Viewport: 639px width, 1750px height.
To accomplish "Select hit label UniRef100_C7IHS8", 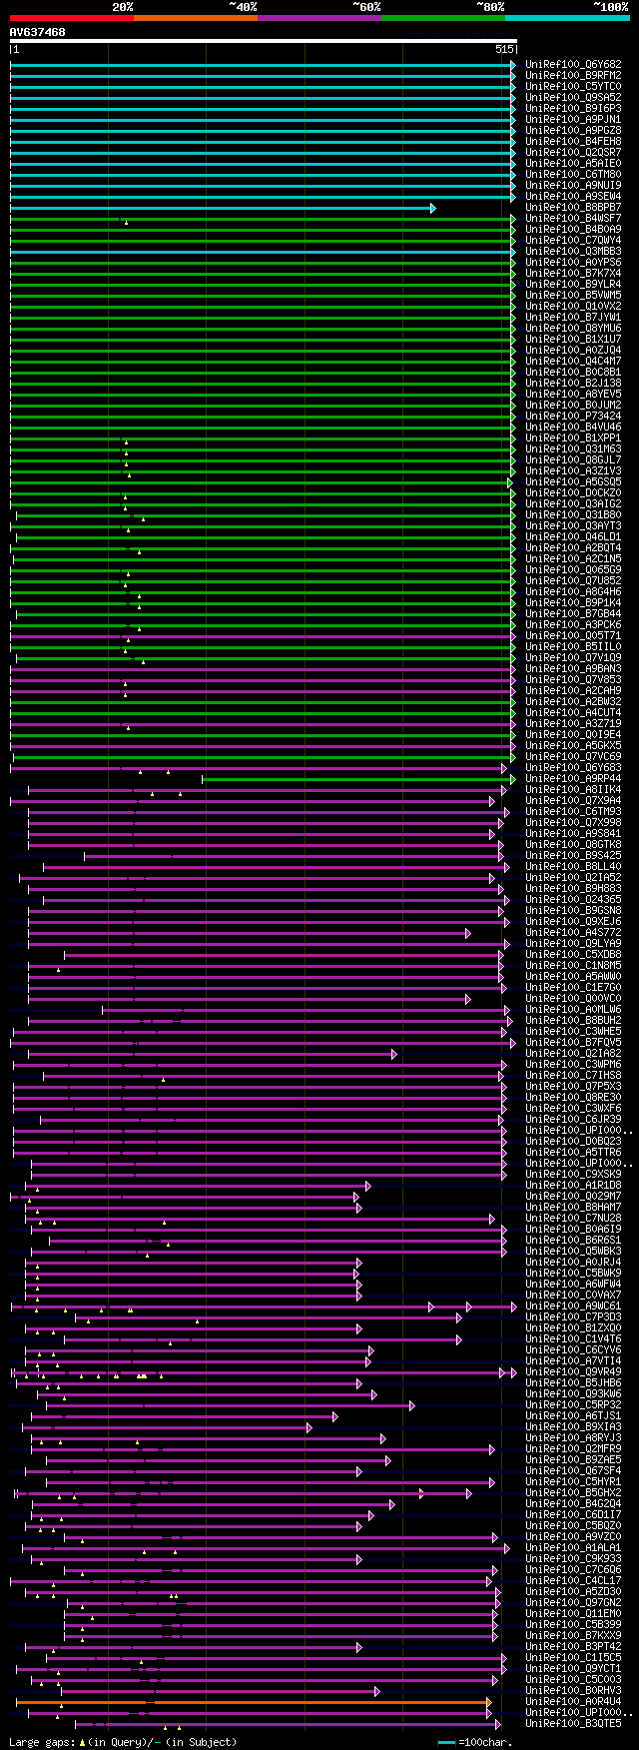I will [x=573, y=1076].
